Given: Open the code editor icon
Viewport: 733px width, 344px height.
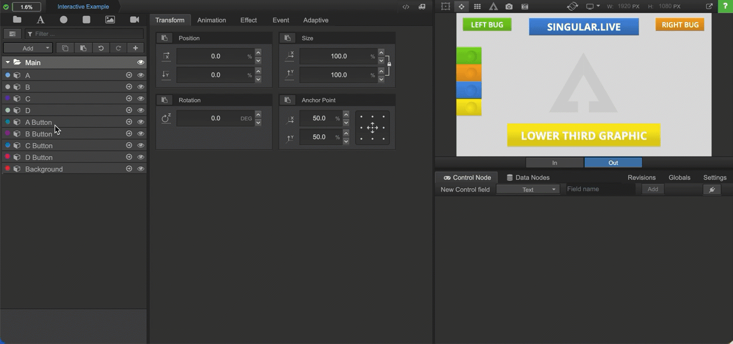Looking at the screenshot, I should [405, 7].
